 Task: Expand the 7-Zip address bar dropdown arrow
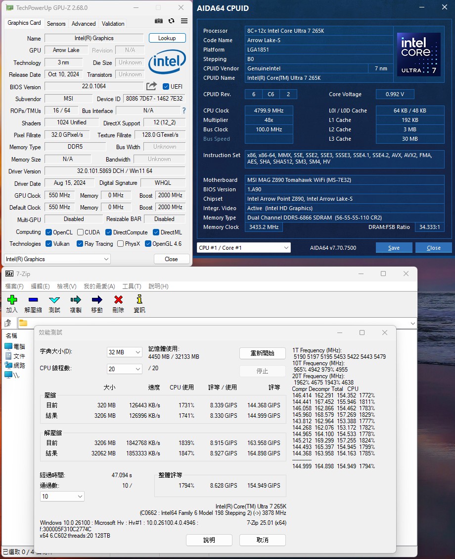pyautogui.click(x=412, y=323)
